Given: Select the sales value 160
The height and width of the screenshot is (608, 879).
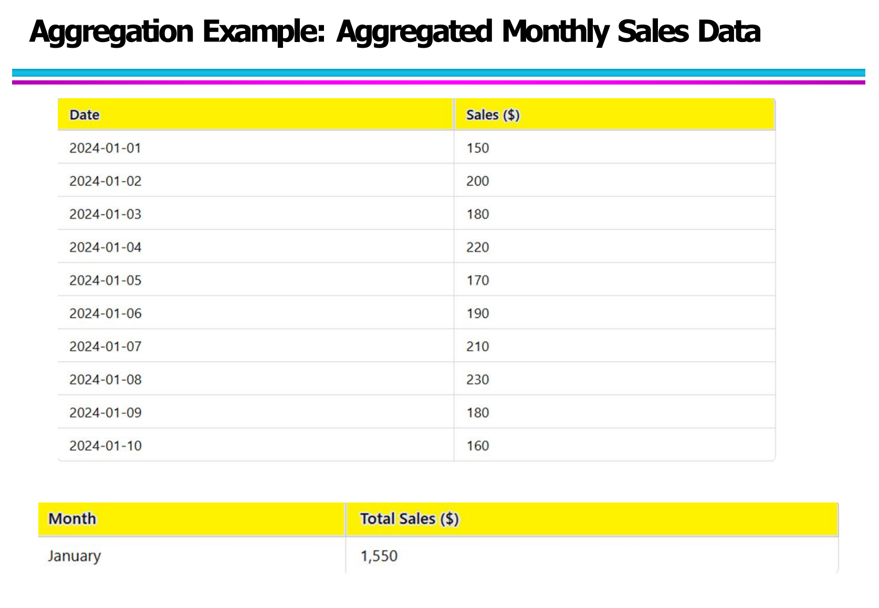Looking at the screenshot, I should click(477, 446).
